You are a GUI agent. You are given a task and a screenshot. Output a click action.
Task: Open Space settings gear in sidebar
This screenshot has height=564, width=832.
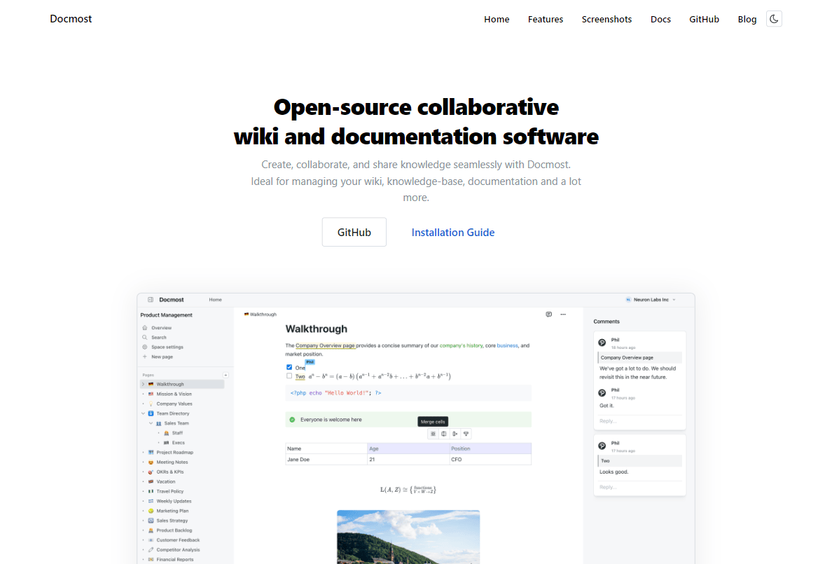[145, 348]
